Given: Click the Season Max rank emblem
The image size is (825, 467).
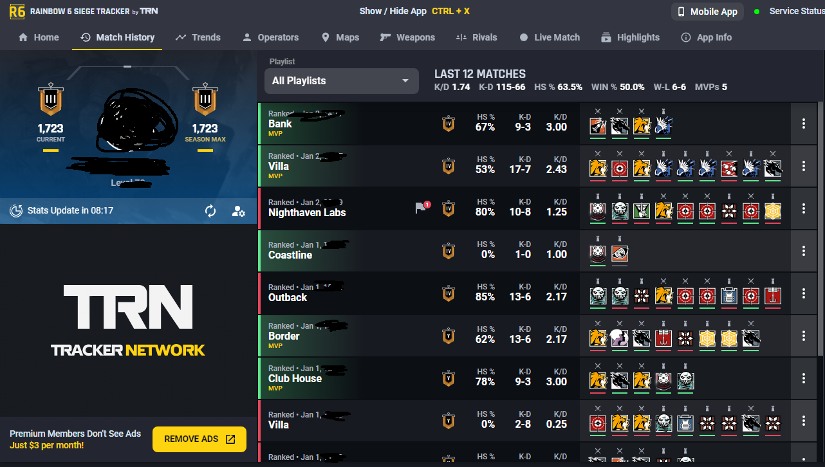Looking at the screenshot, I should coord(205,101).
